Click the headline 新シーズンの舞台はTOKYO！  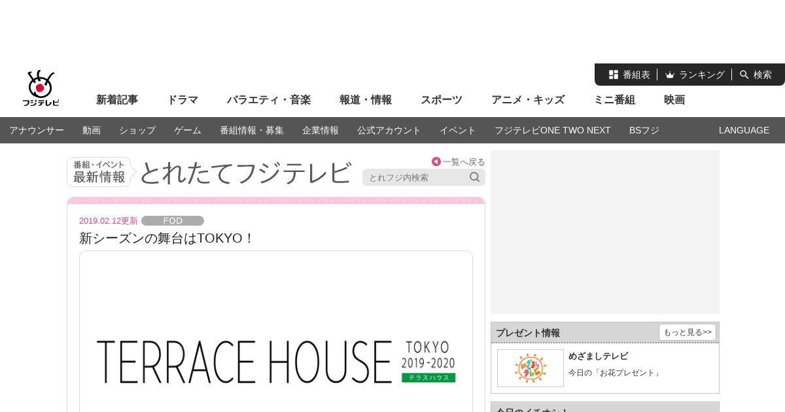pyautogui.click(x=167, y=238)
